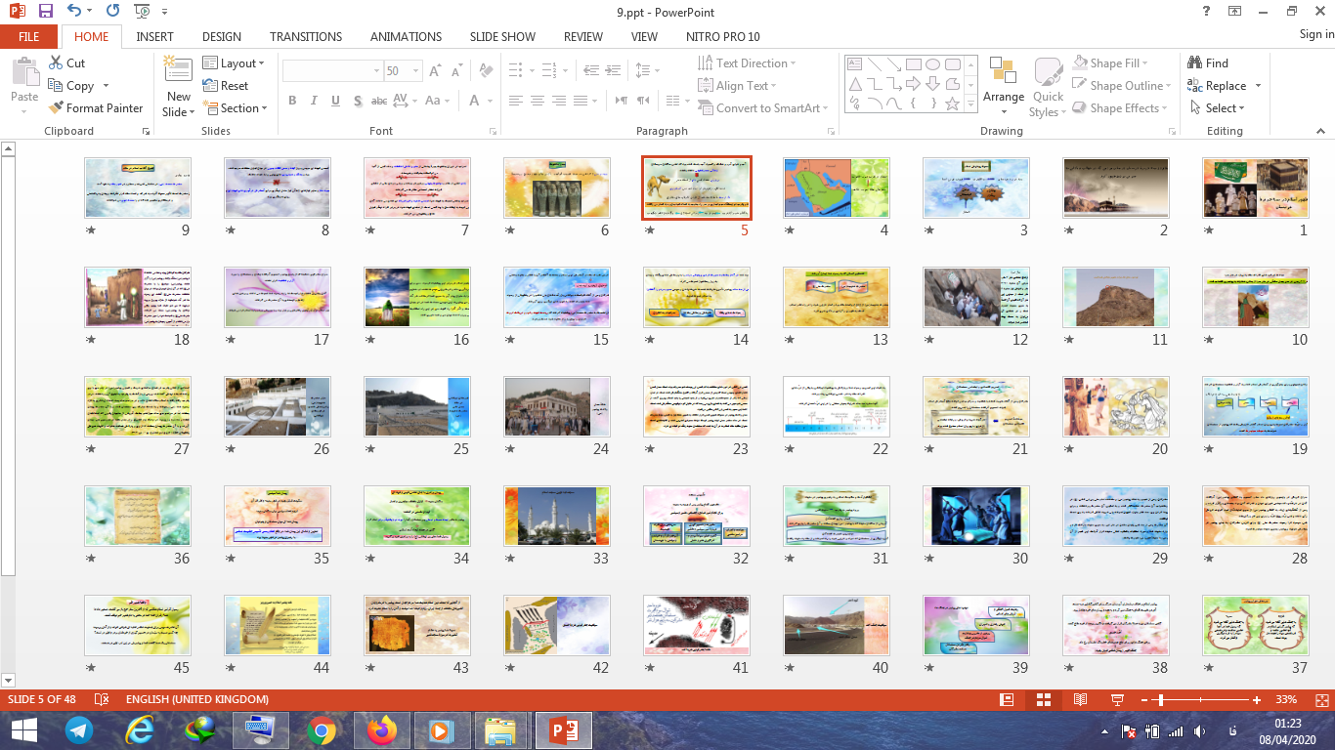This screenshot has width=1335, height=750.
Task: Start Slide Show from status bar icon
Action: coord(1117,699)
